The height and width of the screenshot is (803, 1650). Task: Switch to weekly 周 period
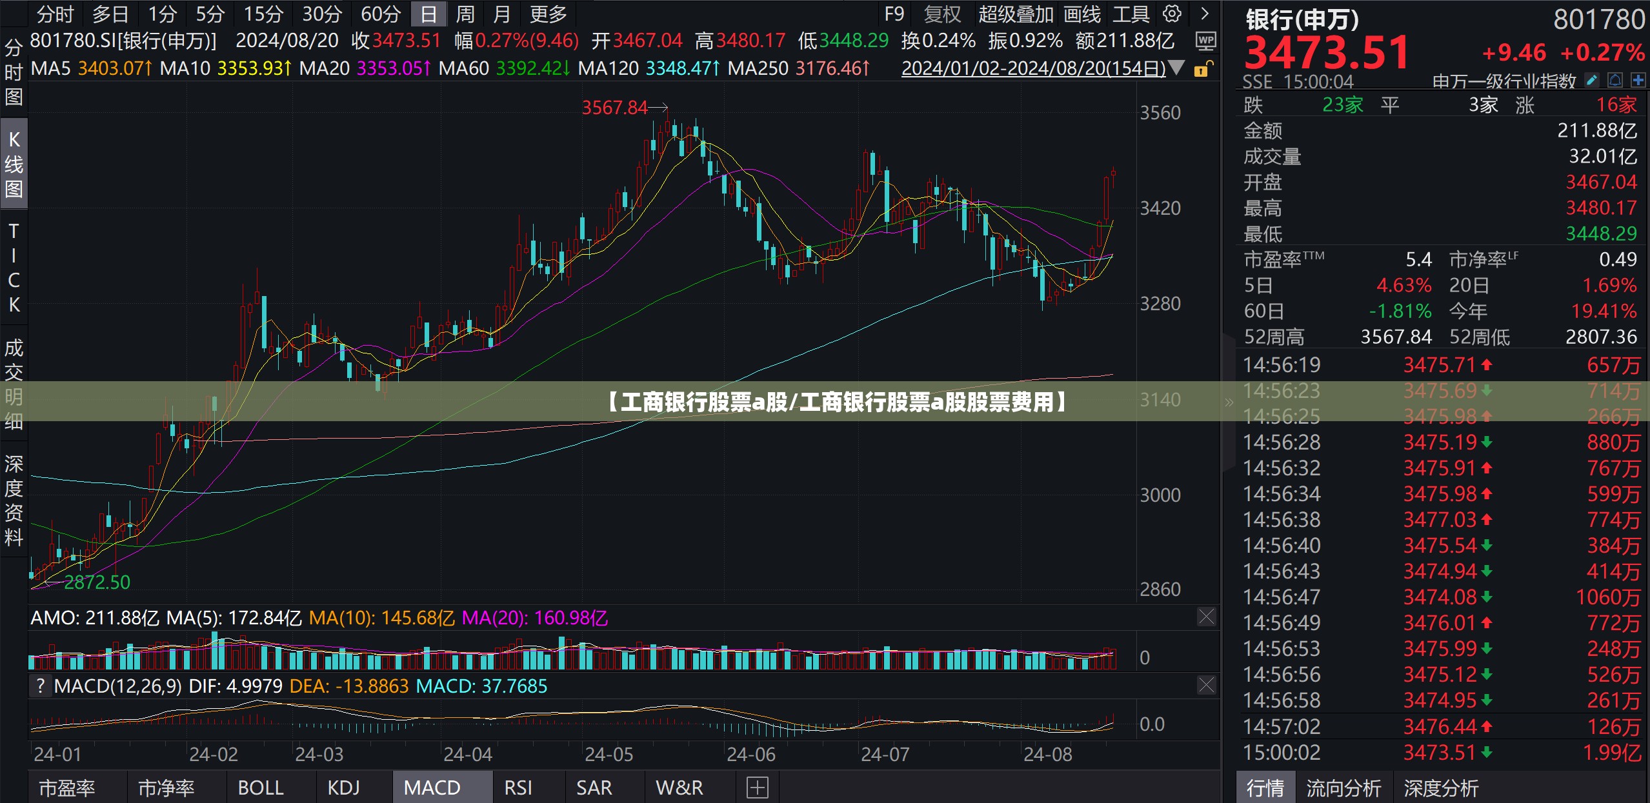click(x=465, y=14)
